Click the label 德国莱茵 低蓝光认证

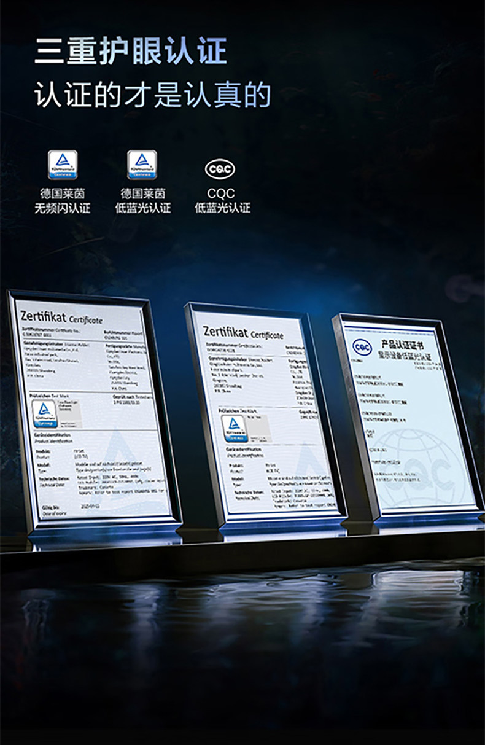click(x=142, y=201)
